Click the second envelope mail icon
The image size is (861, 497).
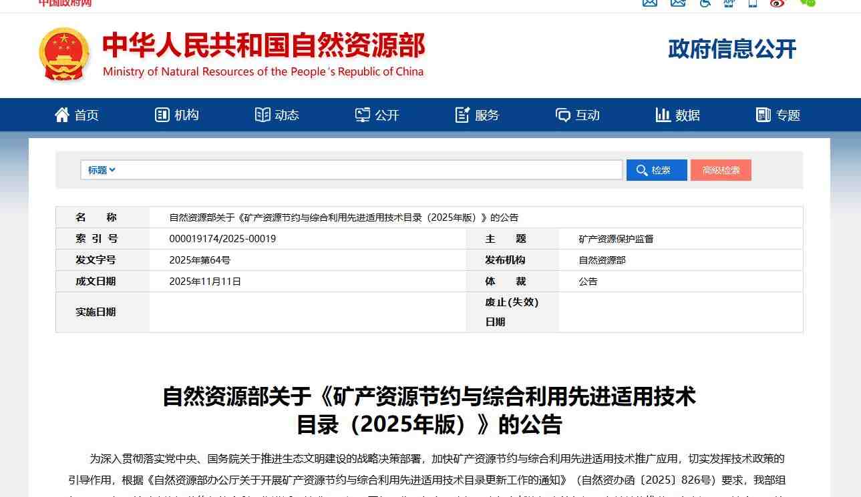pyautogui.click(x=678, y=3)
